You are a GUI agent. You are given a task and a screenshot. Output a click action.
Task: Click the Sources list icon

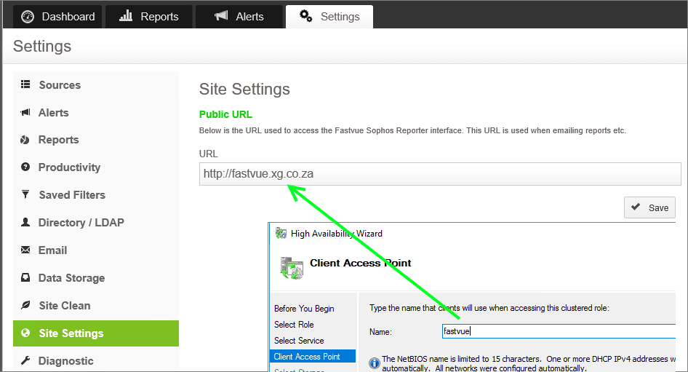25,84
